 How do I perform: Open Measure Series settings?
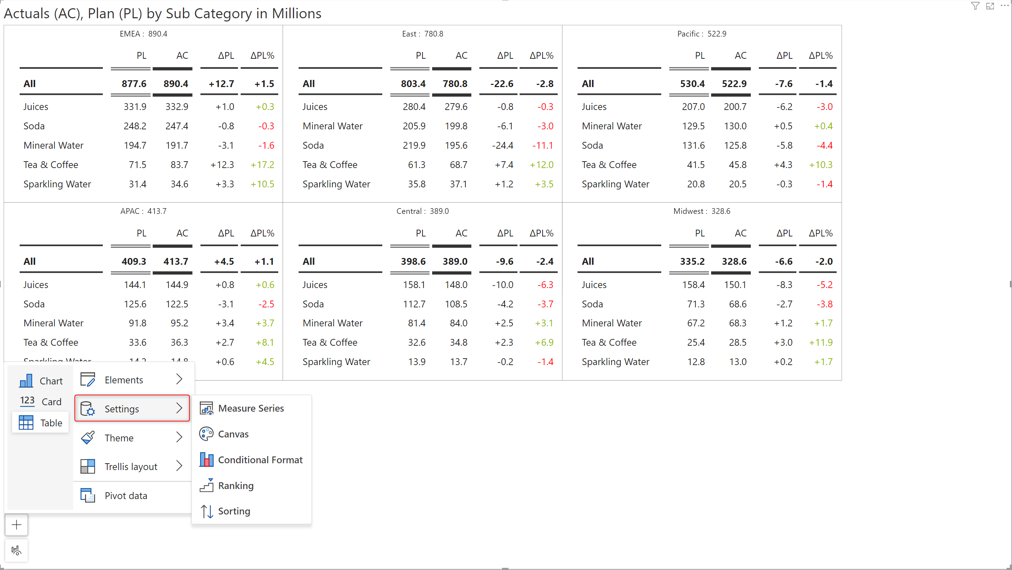pos(251,408)
